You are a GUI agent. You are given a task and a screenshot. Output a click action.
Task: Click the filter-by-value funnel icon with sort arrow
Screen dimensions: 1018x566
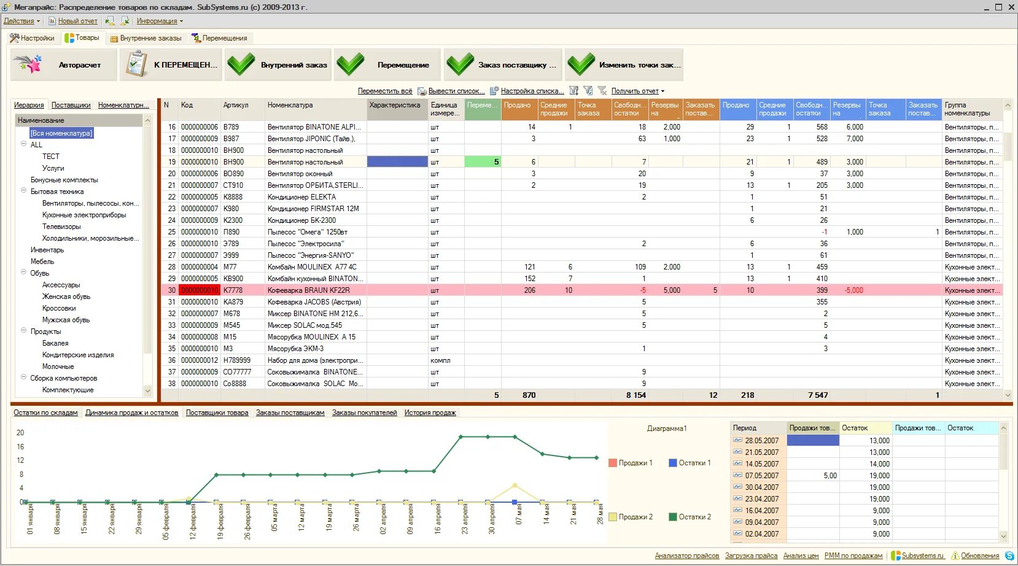pos(574,91)
